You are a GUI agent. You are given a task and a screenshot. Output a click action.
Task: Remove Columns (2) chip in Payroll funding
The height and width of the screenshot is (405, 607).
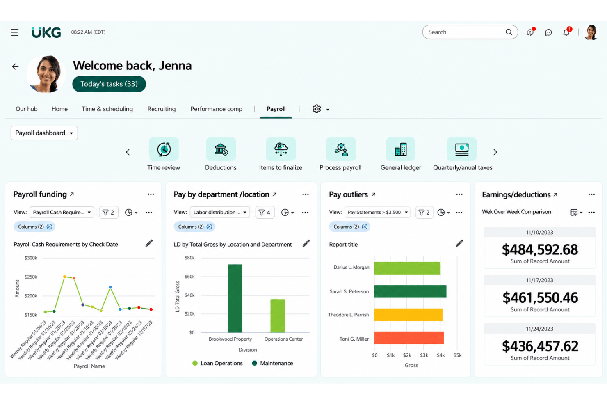(x=50, y=227)
